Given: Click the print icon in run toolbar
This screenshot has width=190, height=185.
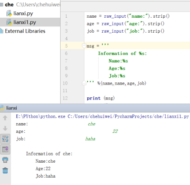Looking at the screenshot, I should 5,160.
